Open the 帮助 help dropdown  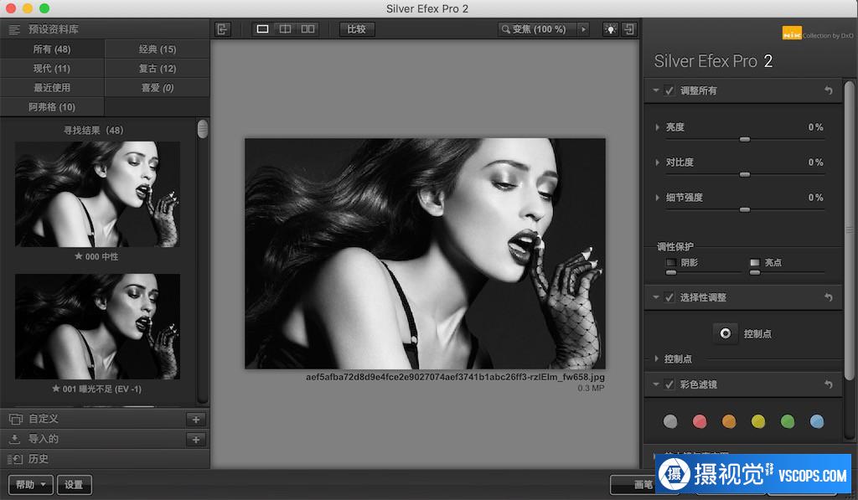pyautogui.click(x=31, y=485)
